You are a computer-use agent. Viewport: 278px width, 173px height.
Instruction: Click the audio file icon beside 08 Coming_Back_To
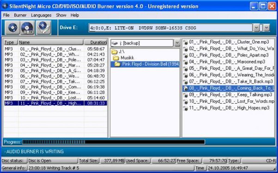(185, 88)
